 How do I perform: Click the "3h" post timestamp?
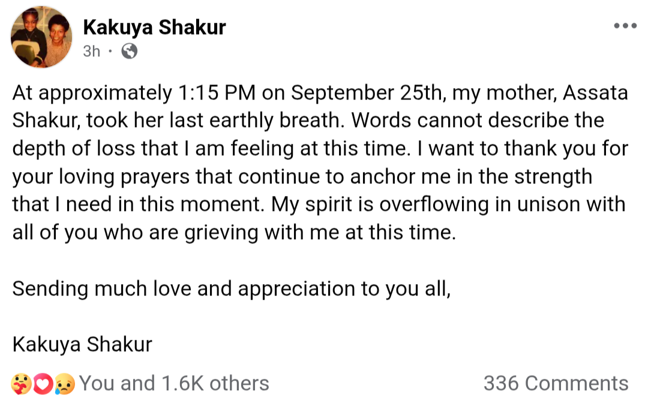click(91, 52)
